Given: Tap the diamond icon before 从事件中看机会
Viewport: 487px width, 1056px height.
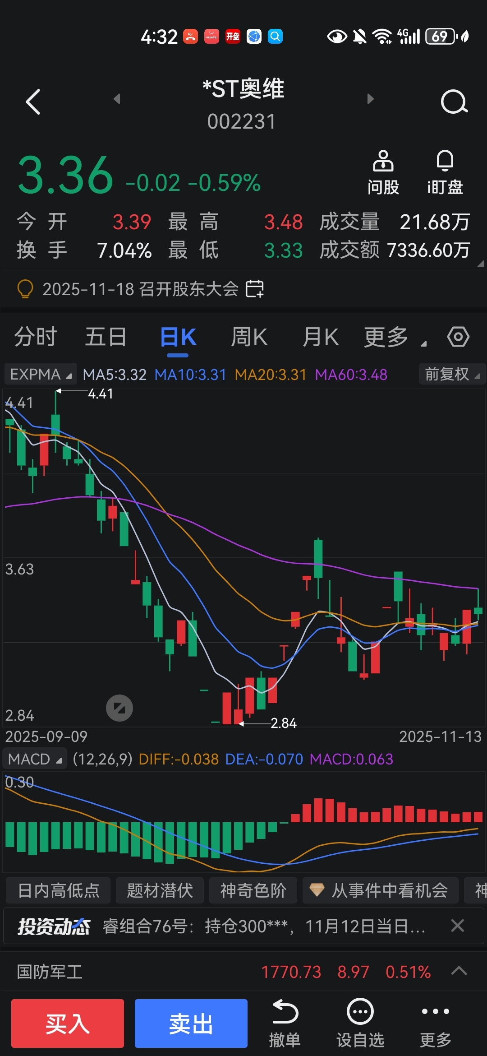Looking at the screenshot, I should (317, 890).
